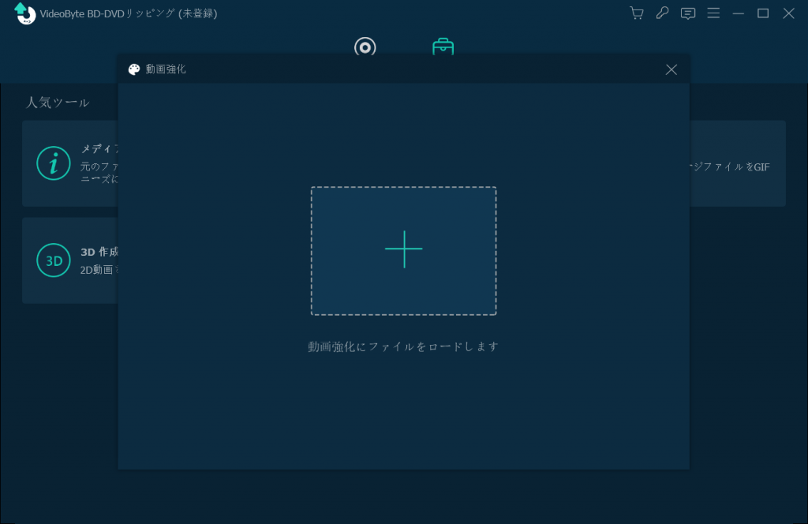Close the 動画強化 dialog
This screenshot has width=808, height=524.
tap(671, 69)
